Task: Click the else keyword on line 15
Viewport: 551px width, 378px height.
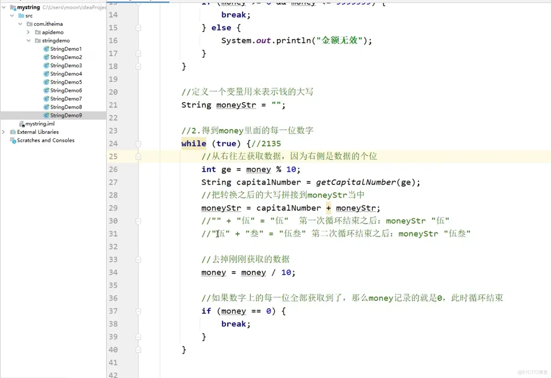Action: [x=221, y=28]
